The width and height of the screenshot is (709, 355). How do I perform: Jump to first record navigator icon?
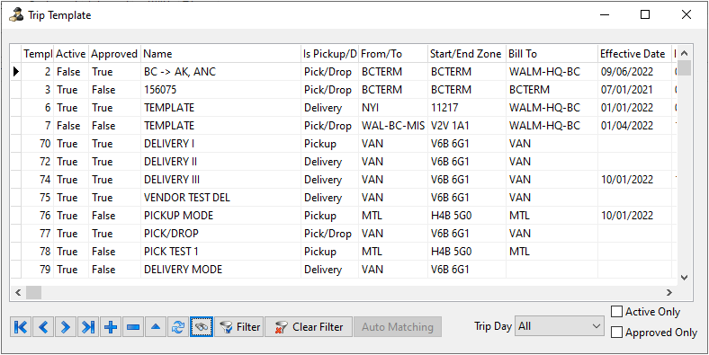(21, 327)
